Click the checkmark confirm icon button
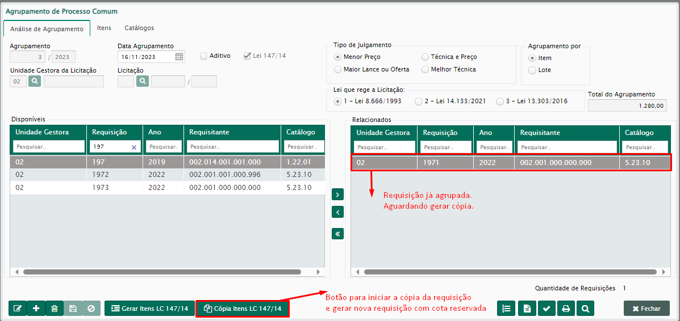 tap(546, 309)
